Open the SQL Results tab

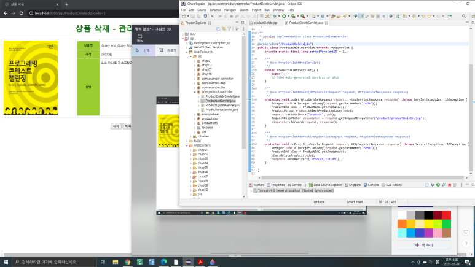[x=391, y=185]
